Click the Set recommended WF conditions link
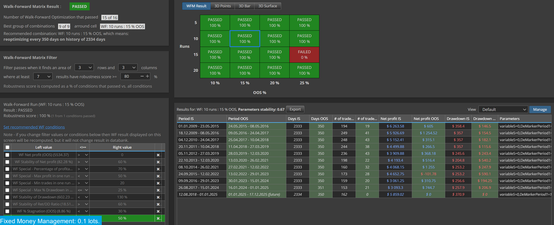The image size is (554, 225). (x=34, y=127)
